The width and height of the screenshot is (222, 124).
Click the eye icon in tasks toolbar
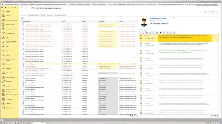click(147, 32)
